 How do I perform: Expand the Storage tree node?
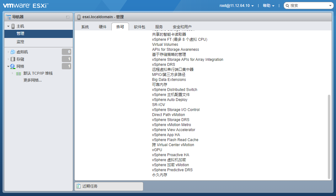8,59
